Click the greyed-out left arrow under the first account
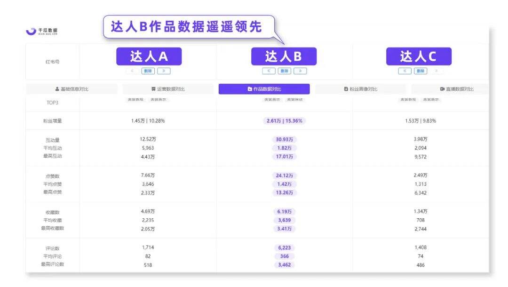Screen dimensions: 508x287 (132, 71)
